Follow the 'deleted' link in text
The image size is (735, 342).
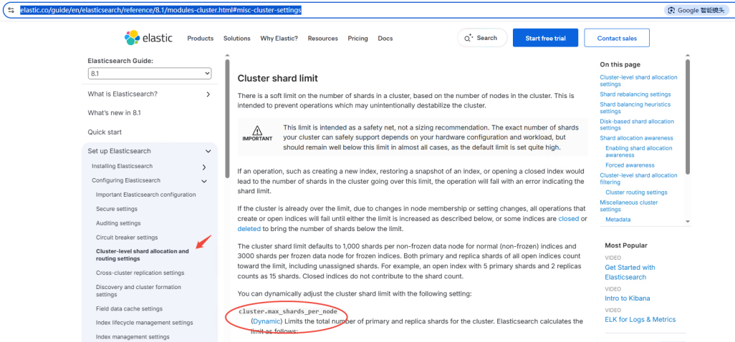pyautogui.click(x=249, y=229)
